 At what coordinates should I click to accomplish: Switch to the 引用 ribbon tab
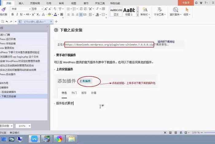(49, 3)
